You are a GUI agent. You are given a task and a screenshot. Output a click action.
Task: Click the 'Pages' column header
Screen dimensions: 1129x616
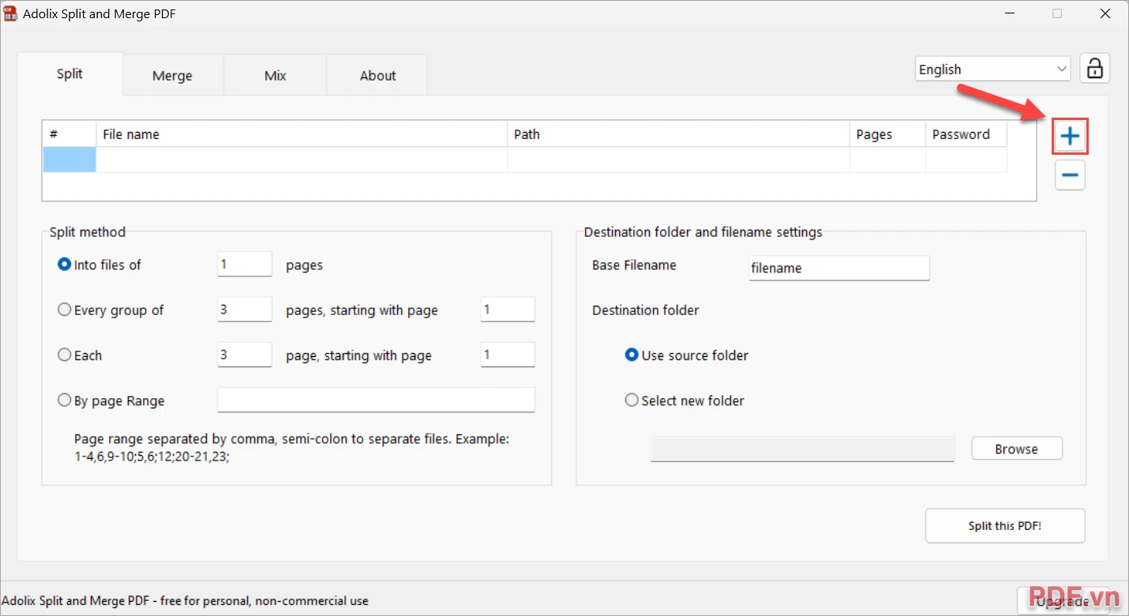click(887, 134)
